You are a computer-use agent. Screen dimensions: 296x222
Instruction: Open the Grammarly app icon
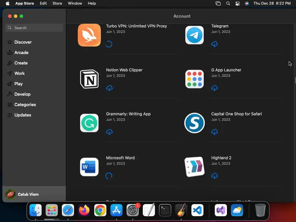click(x=89, y=123)
